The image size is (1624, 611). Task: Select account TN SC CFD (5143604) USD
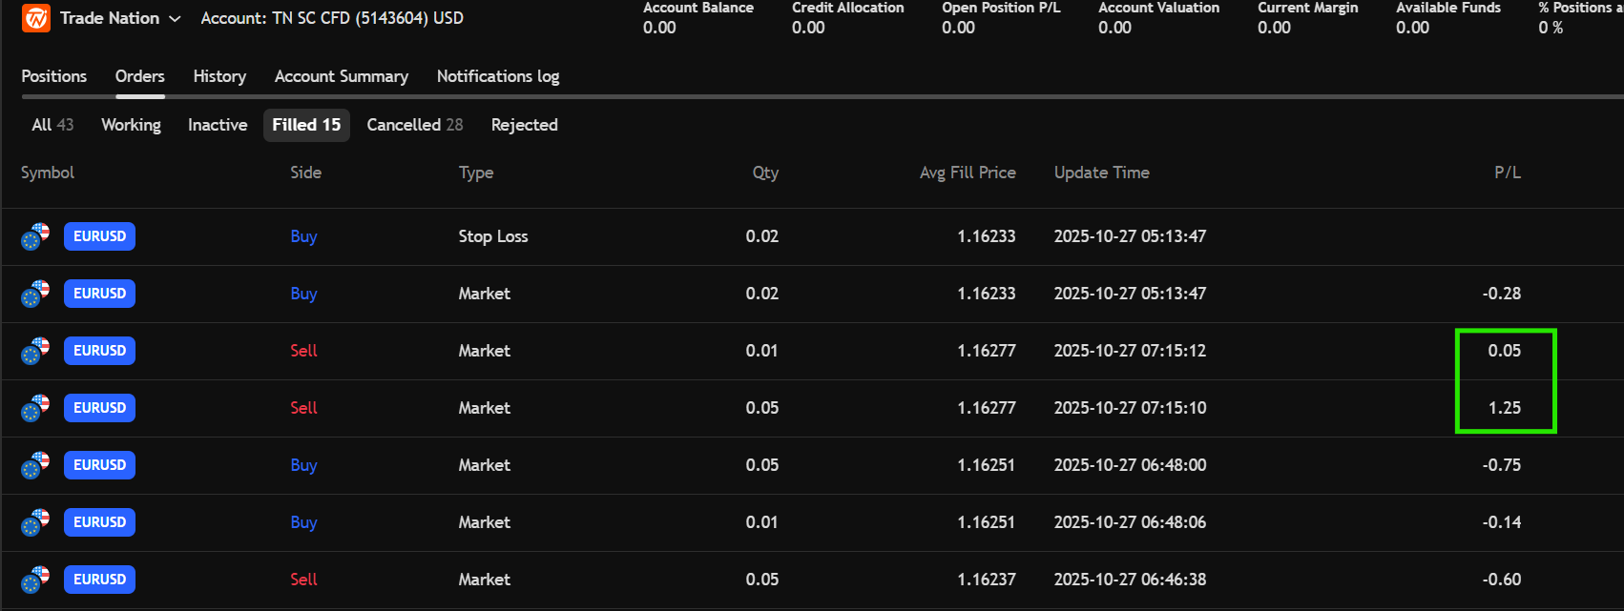(332, 18)
